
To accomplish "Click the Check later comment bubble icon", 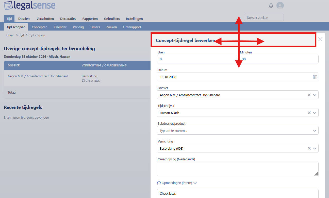I will (83, 81).
